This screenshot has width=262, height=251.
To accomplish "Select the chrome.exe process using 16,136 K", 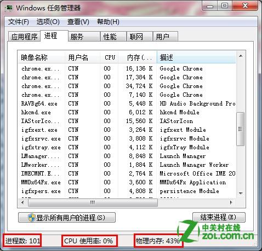I will click(127, 68).
